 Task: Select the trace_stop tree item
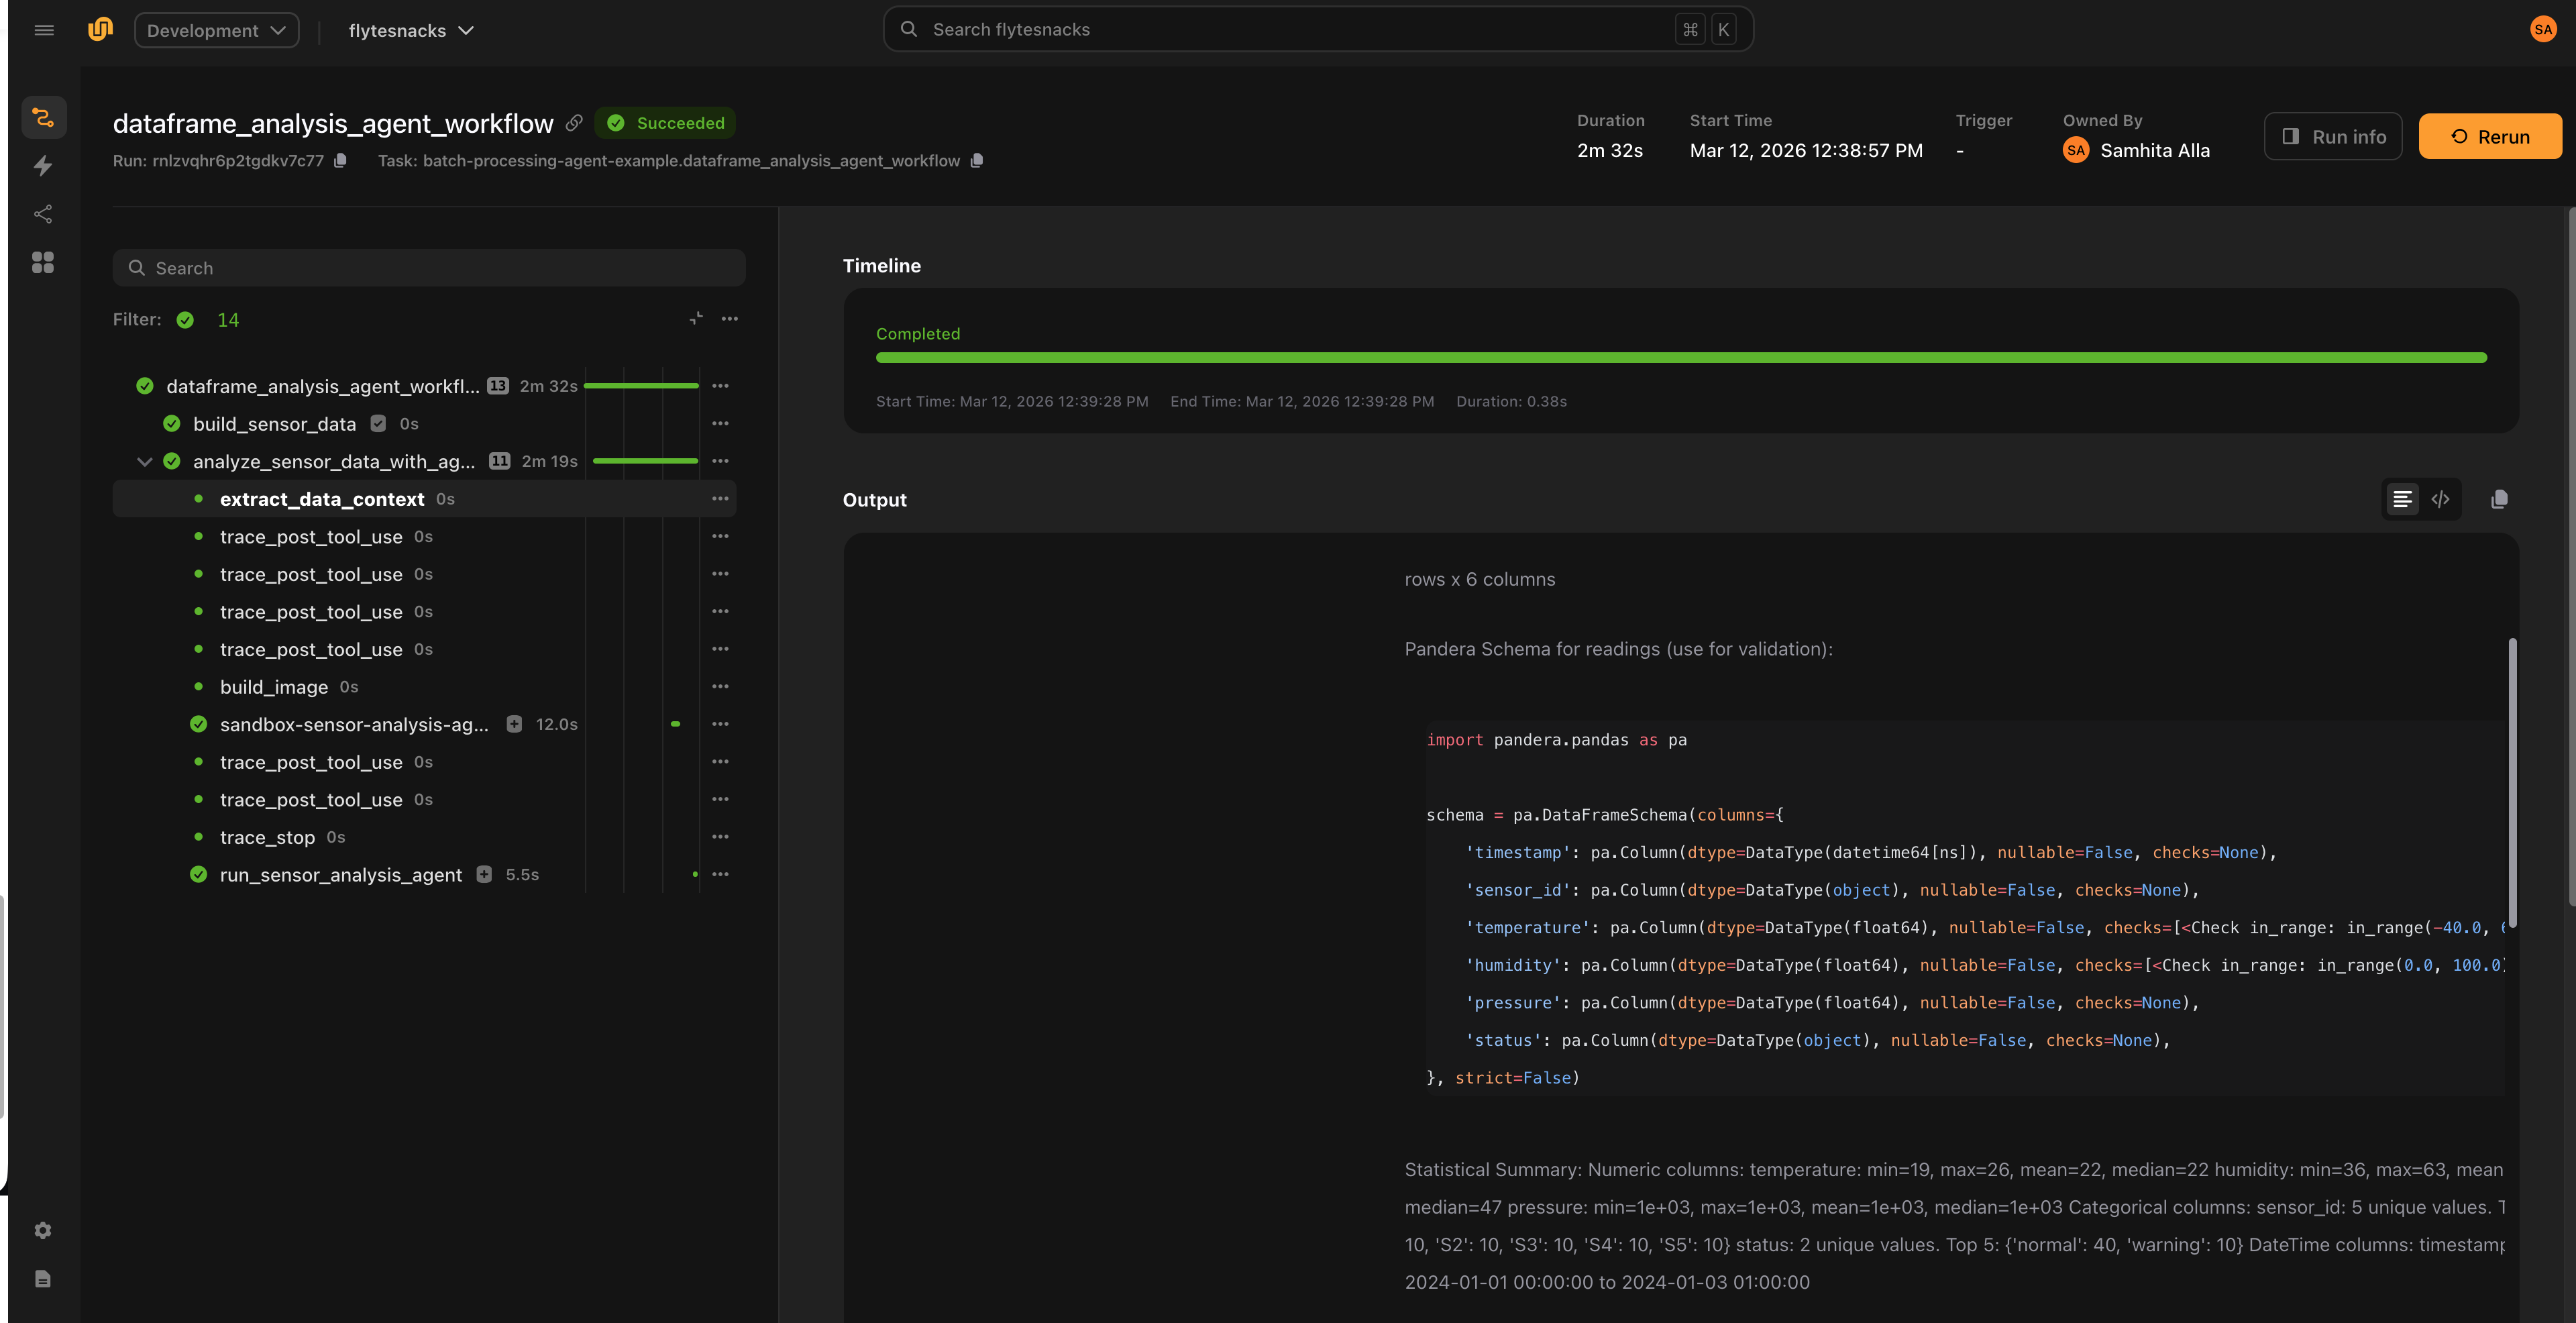tap(267, 838)
